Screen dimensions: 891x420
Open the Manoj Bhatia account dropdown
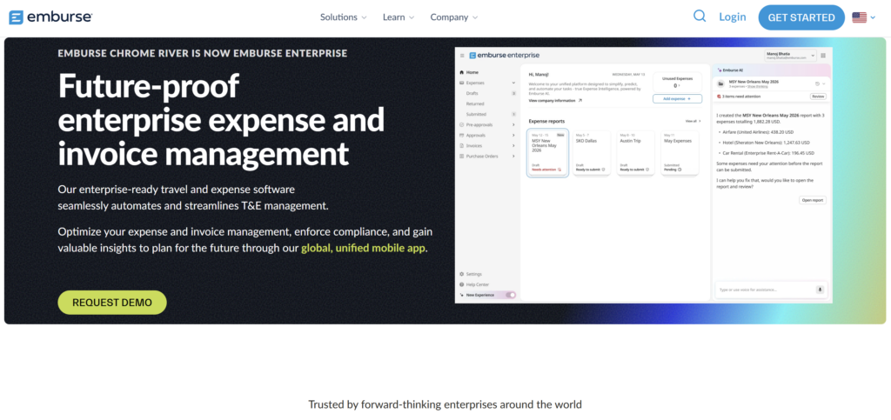[791, 56]
